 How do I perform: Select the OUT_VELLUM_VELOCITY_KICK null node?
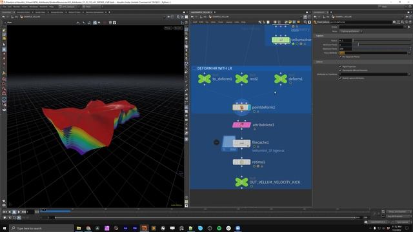(x=241, y=182)
